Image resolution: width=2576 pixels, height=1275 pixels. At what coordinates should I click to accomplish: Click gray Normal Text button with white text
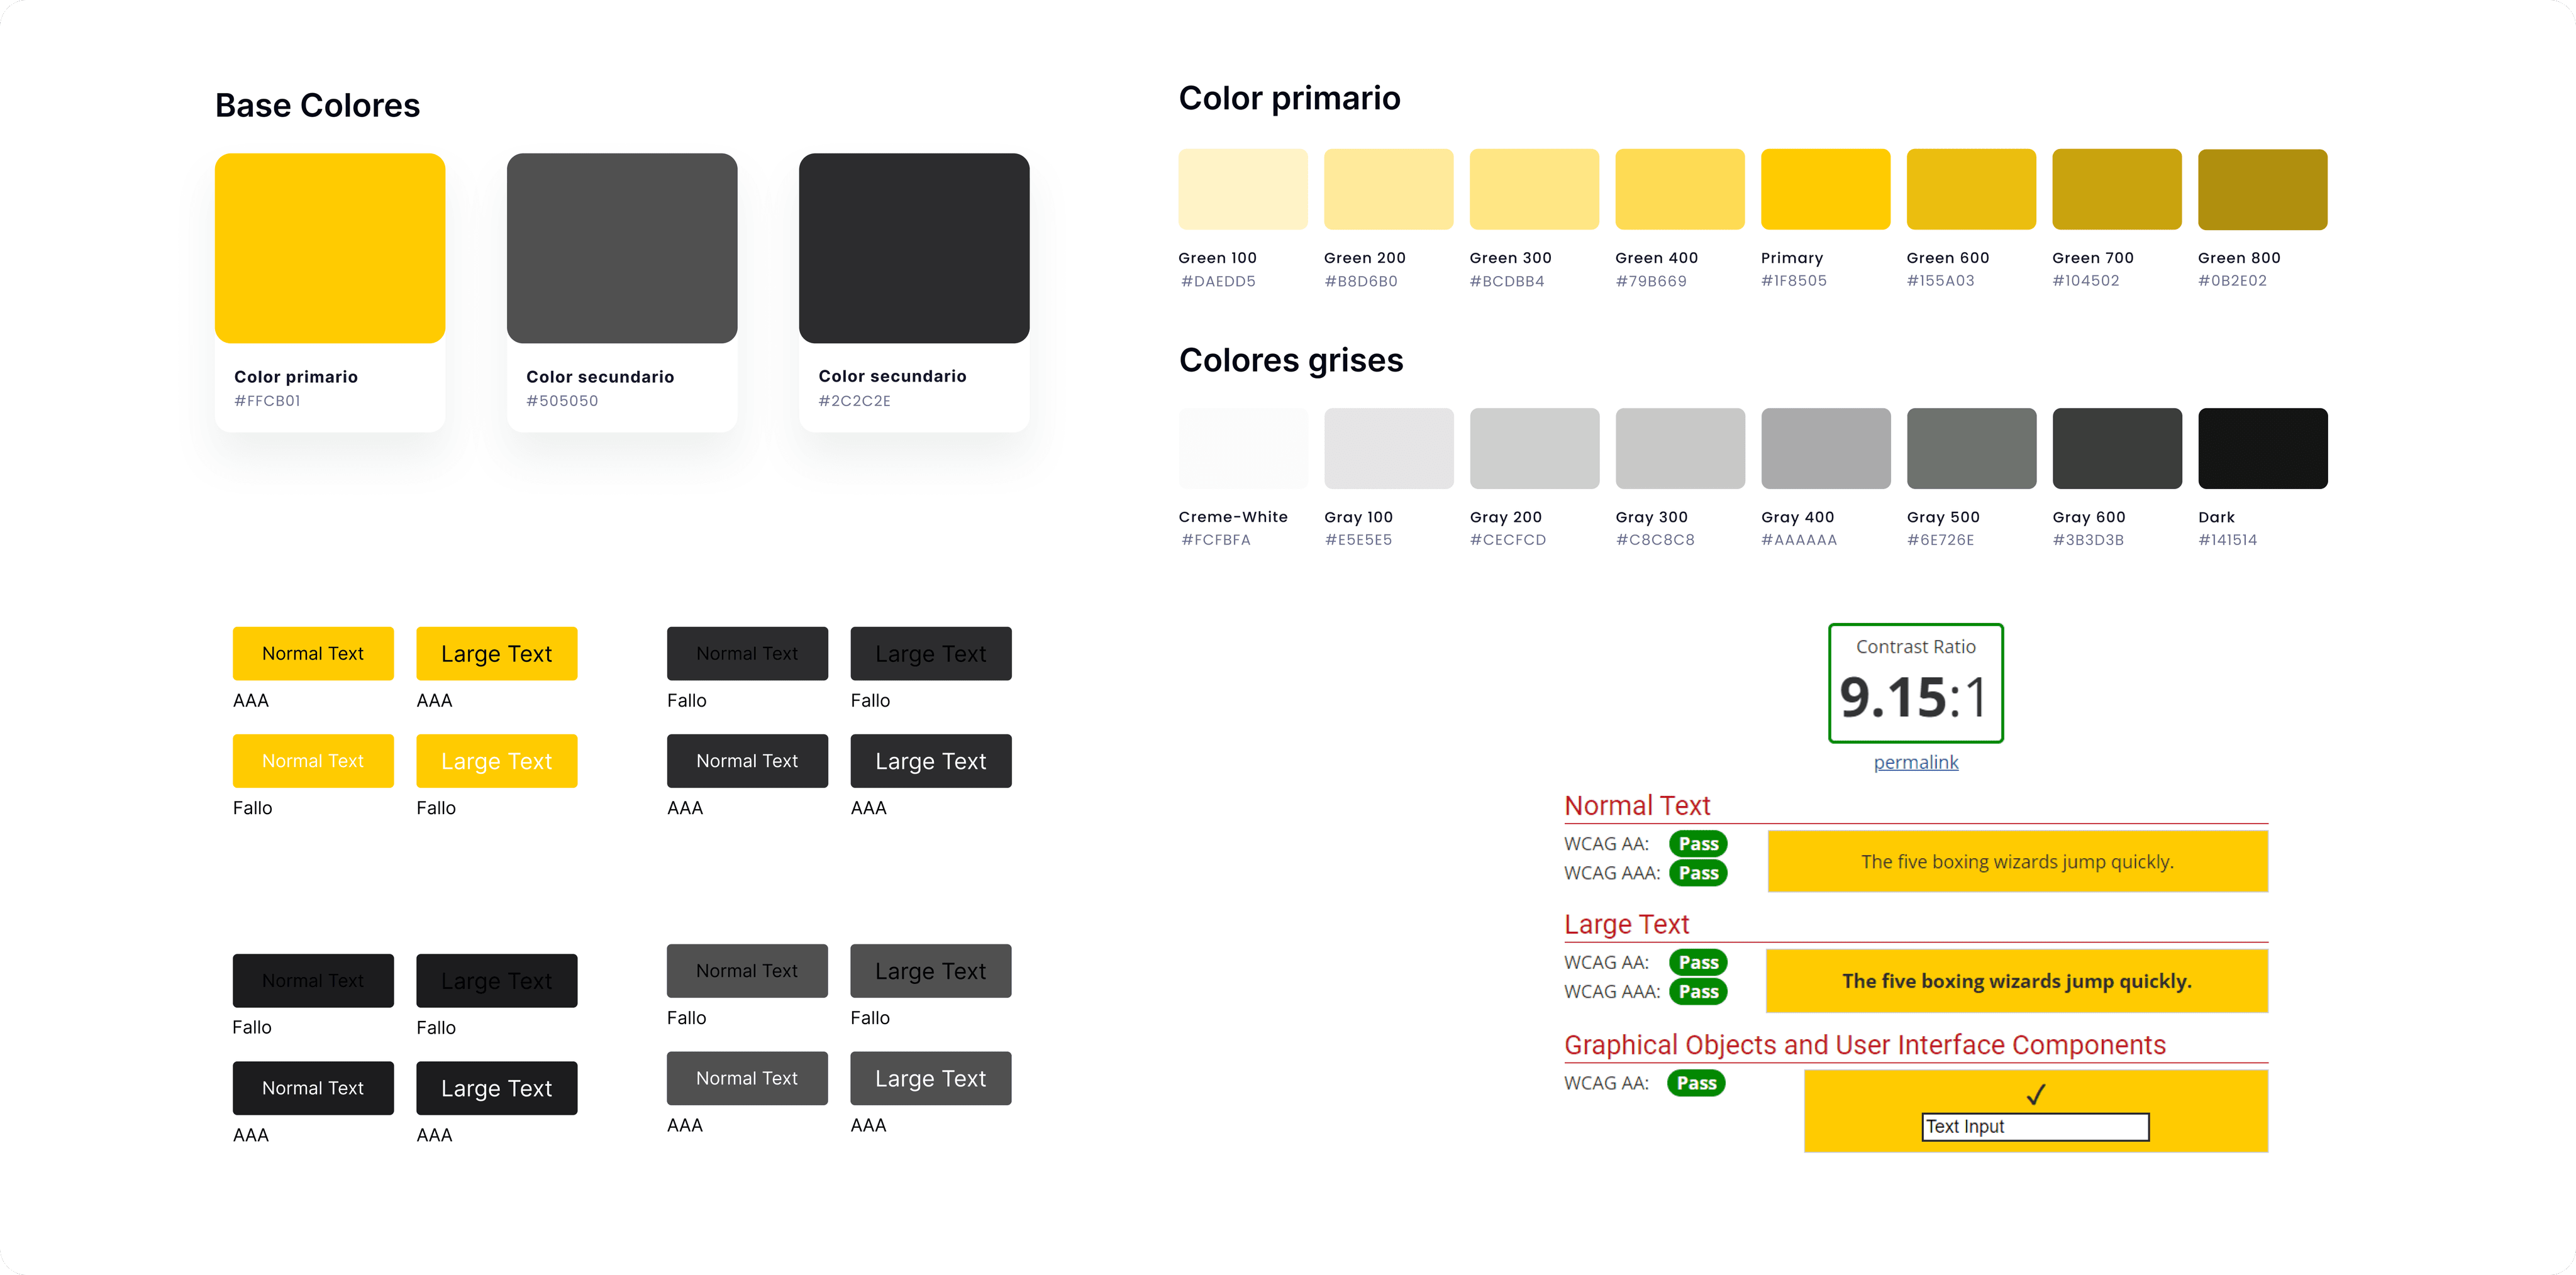tap(747, 1078)
